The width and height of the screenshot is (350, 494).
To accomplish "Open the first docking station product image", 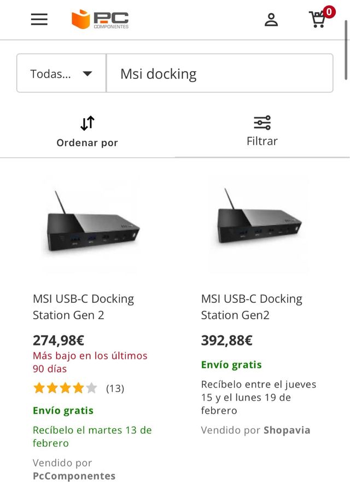I will [x=91, y=225].
